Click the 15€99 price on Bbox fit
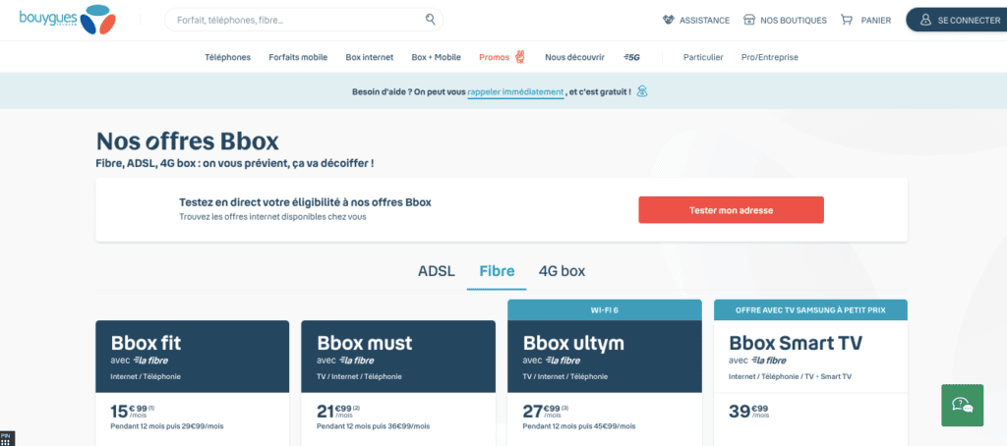The image size is (1007, 446). [133, 411]
